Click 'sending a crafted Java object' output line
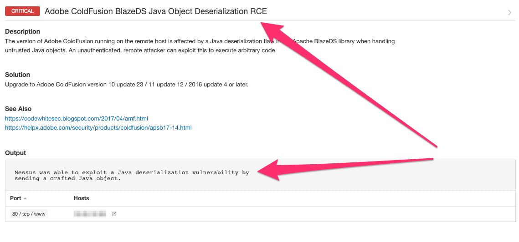The height and width of the screenshot is (242, 519). click(x=67, y=179)
